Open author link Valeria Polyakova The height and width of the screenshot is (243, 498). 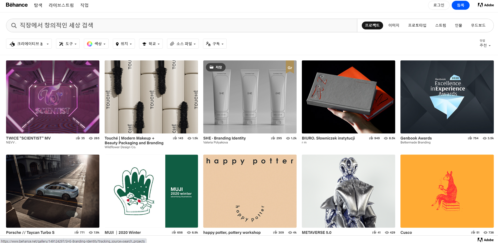(216, 142)
